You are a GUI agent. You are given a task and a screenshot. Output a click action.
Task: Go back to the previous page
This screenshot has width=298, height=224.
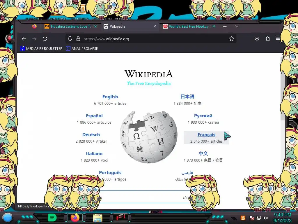(24, 39)
